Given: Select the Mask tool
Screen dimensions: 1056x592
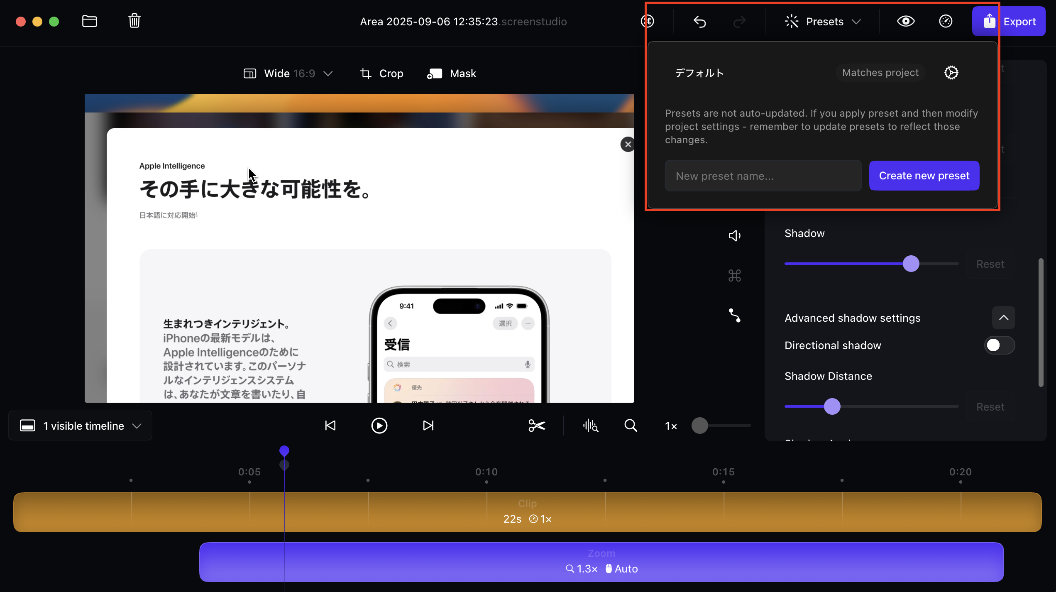Looking at the screenshot, I should click(x=452, y=73).
